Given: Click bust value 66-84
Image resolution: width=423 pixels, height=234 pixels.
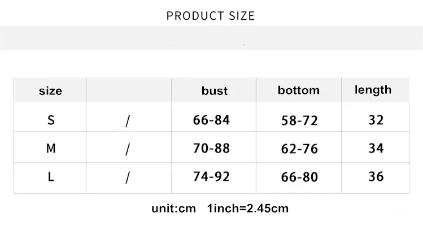Looking at the screenshot, I should click(x=211, y=120).
